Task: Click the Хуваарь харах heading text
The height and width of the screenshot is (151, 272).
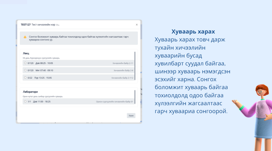Action: pyautogui.click(x=193, y=31)
